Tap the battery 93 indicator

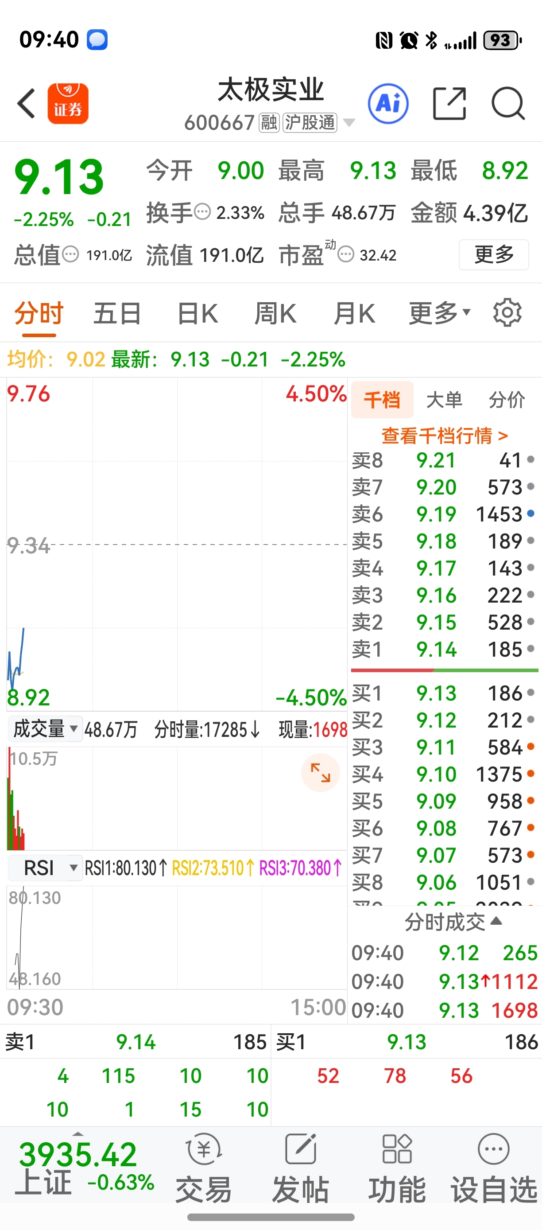point(503,40)
